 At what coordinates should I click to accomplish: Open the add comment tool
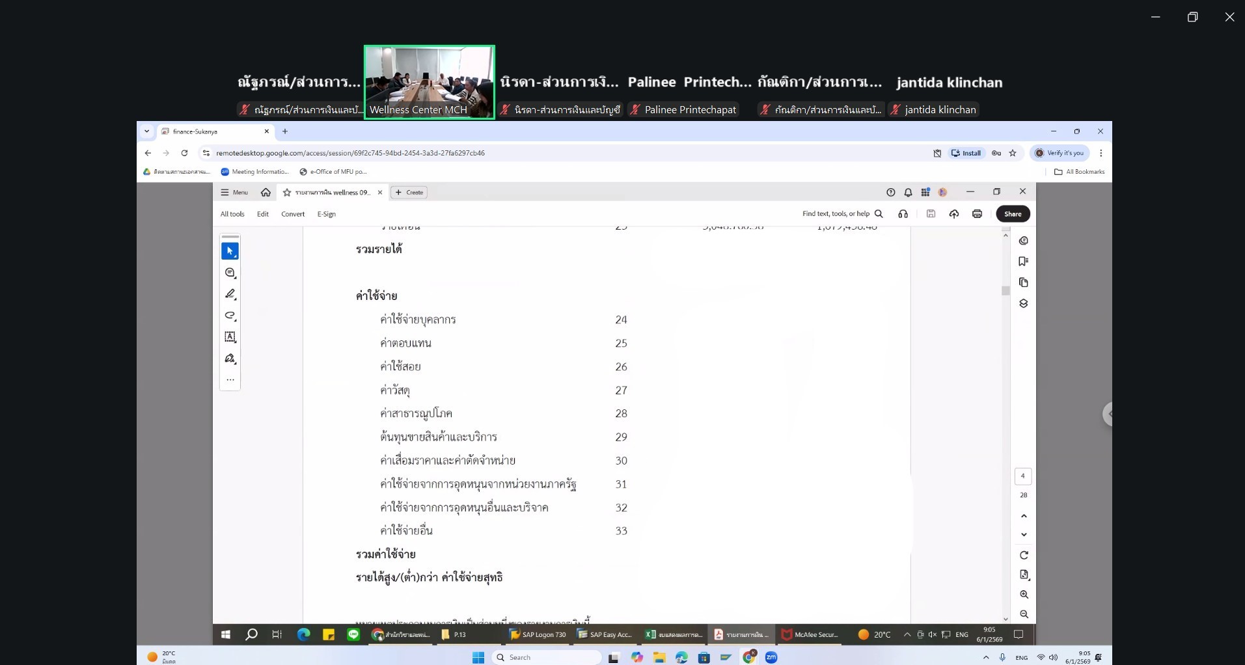point(230,273)
